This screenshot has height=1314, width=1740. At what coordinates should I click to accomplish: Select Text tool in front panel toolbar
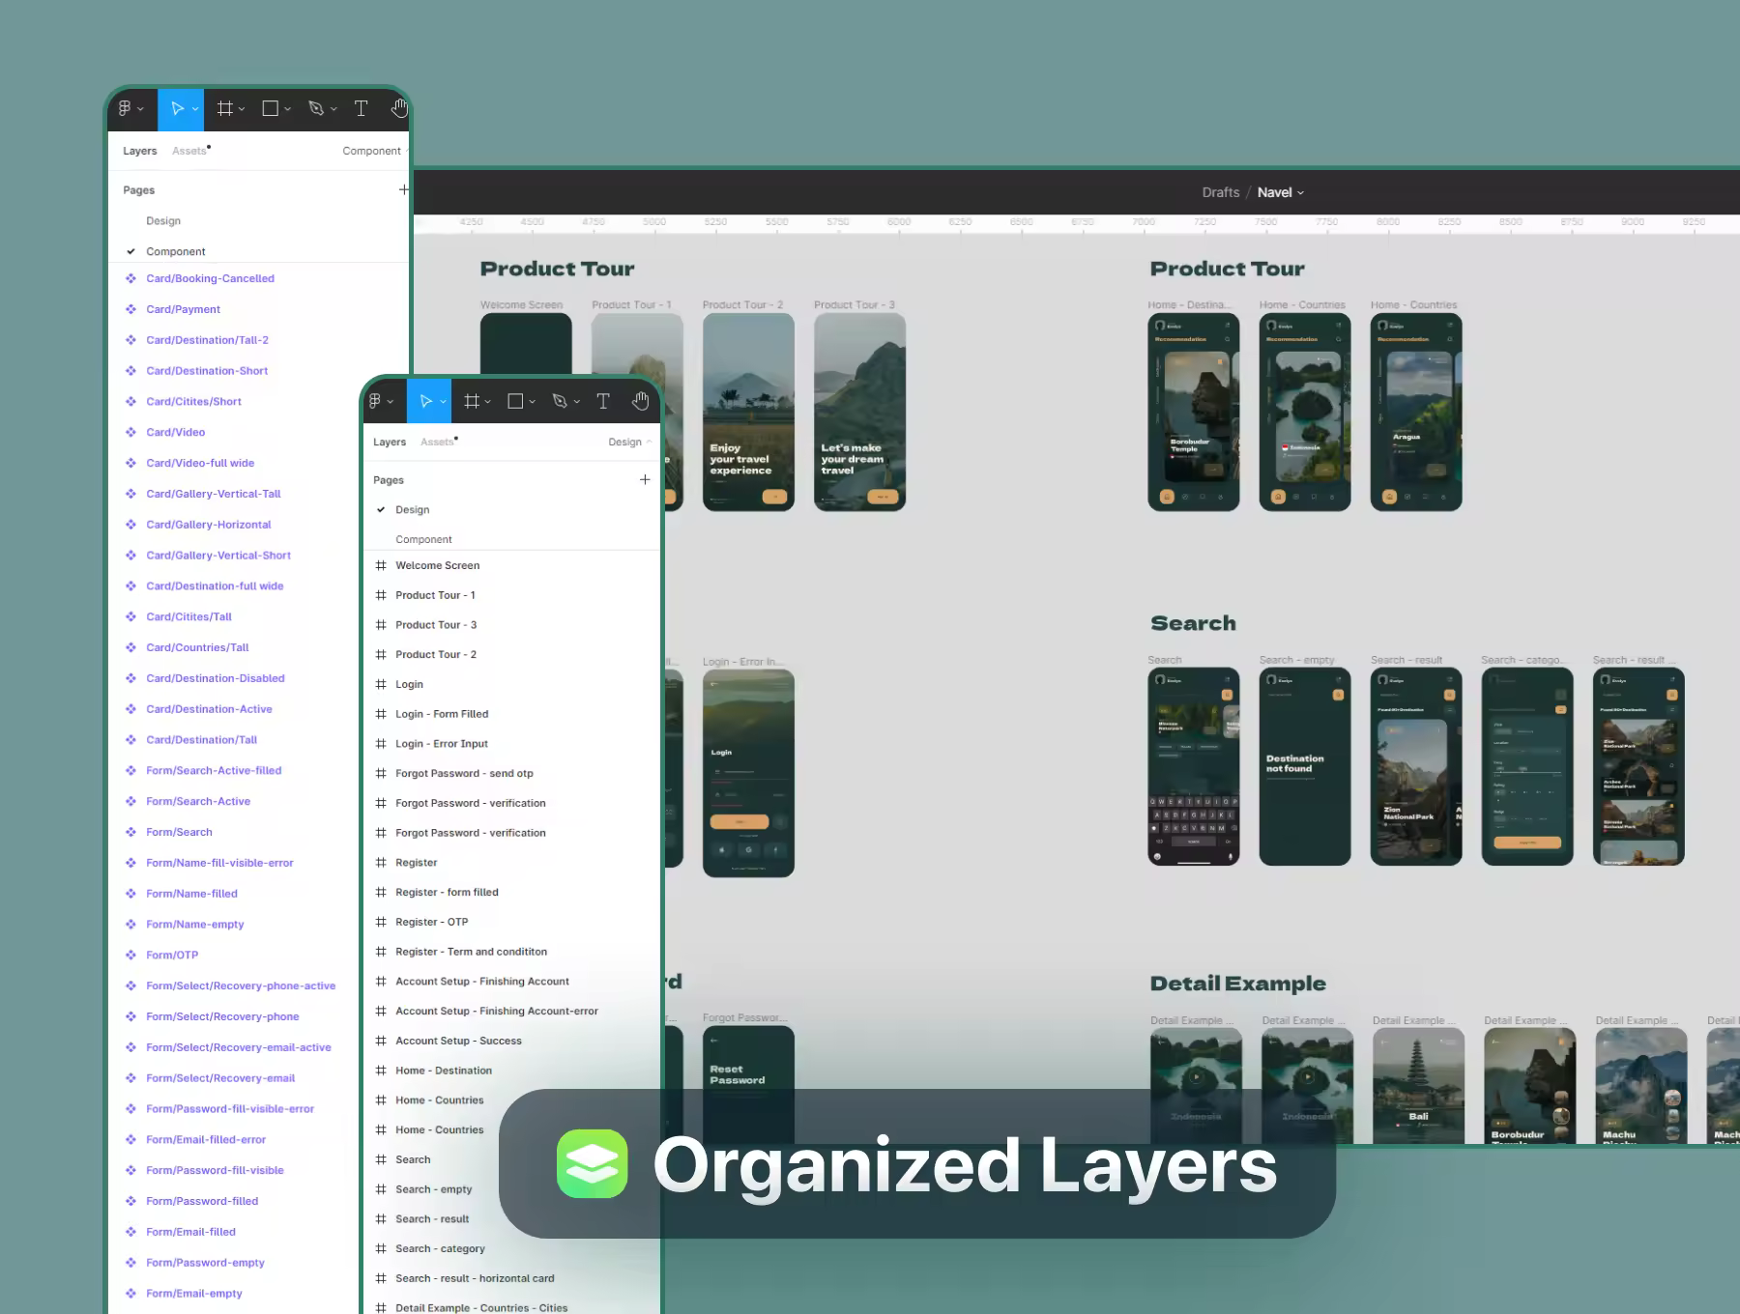point(603,401)
